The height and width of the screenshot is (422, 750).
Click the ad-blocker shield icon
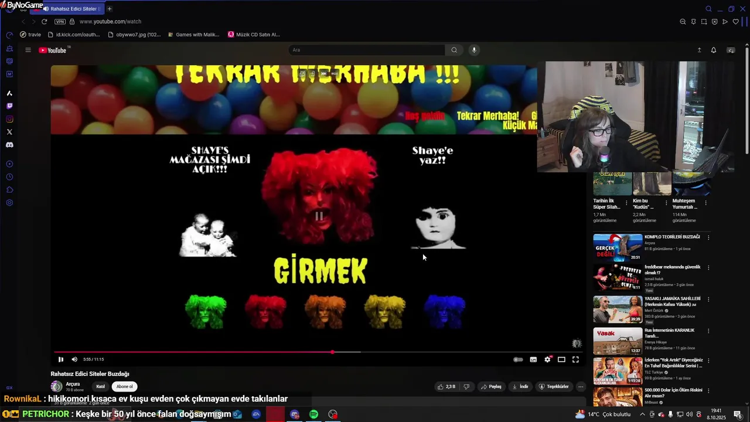714,22
